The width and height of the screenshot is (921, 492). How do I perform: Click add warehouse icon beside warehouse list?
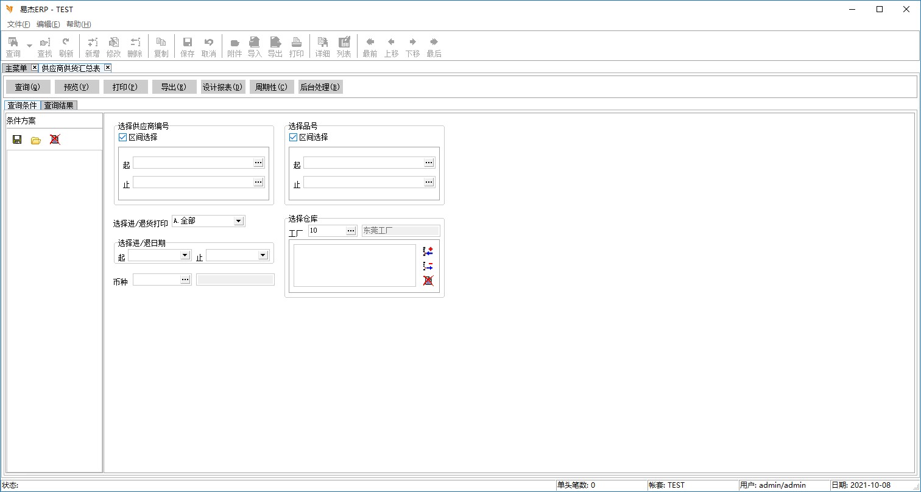pyautogui.click(x=428, y=251)
